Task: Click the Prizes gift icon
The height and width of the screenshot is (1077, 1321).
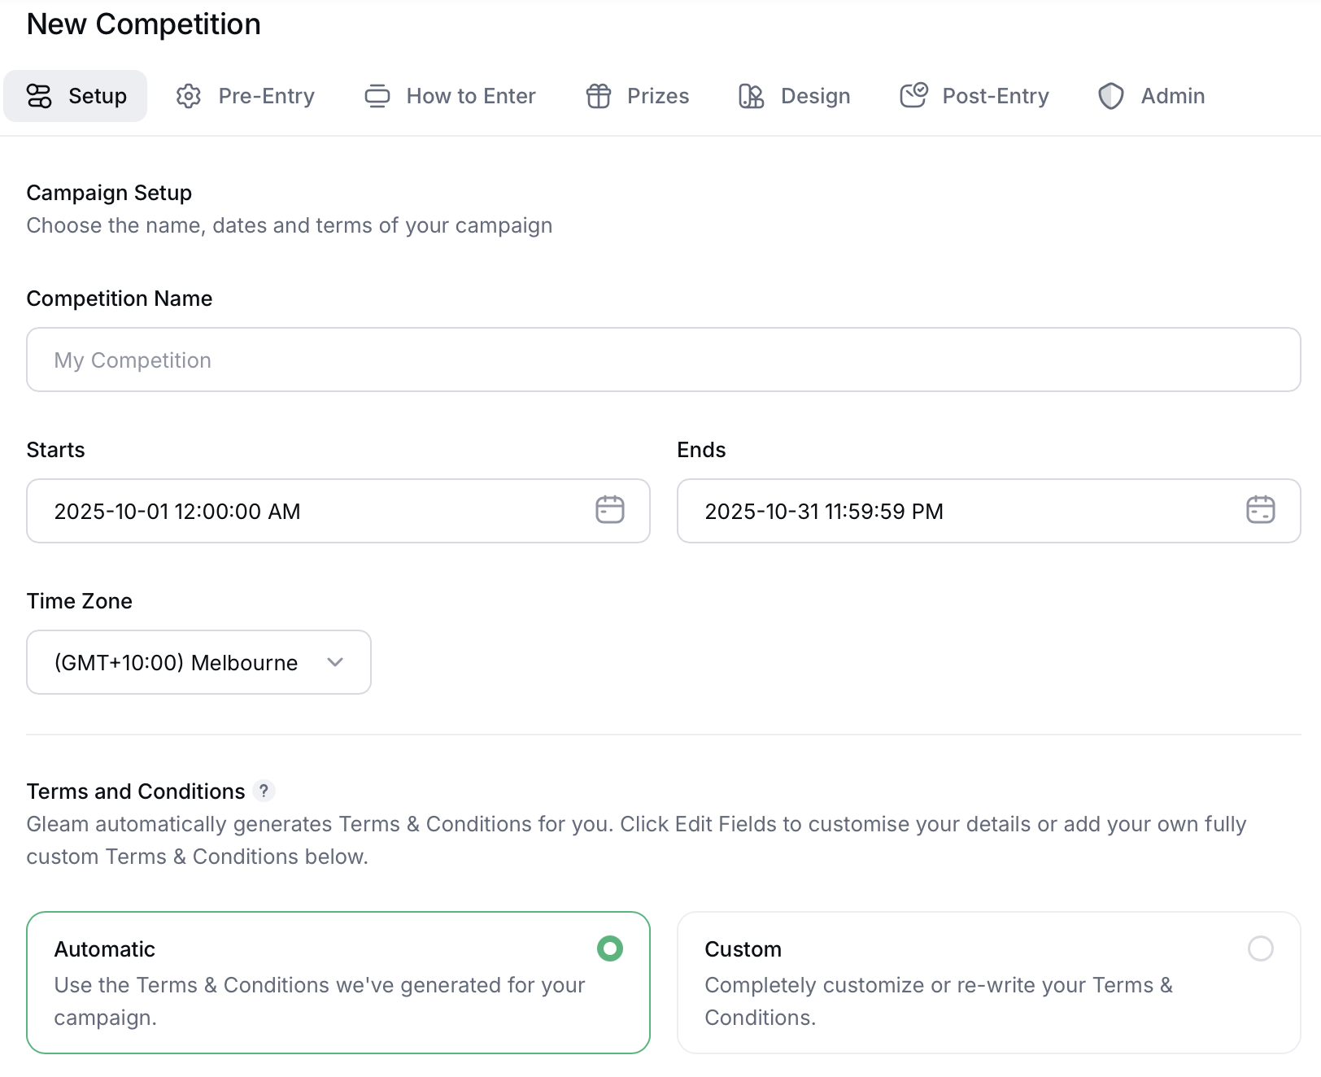Action: [599, 95]
